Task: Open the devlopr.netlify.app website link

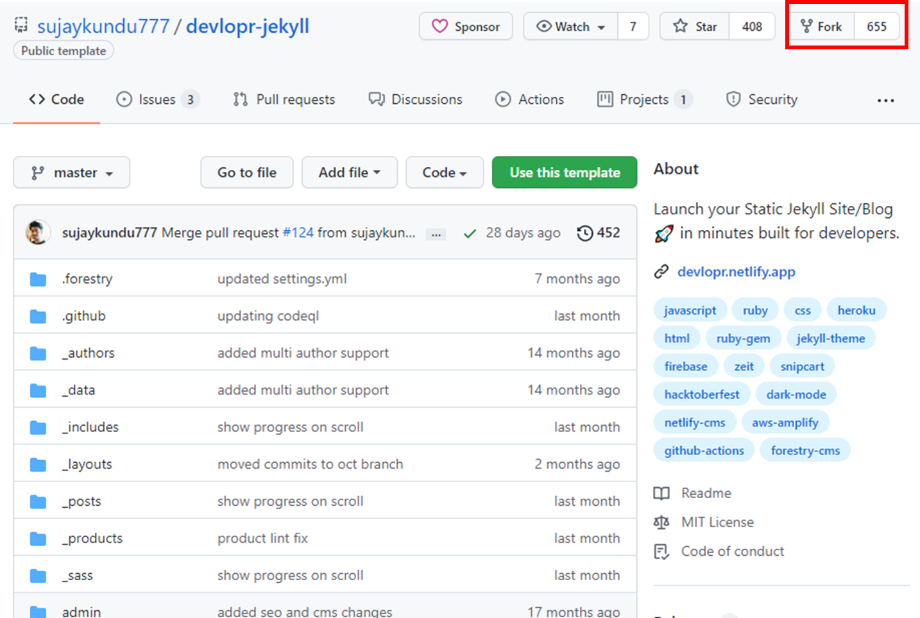Action: pos(737,272)
